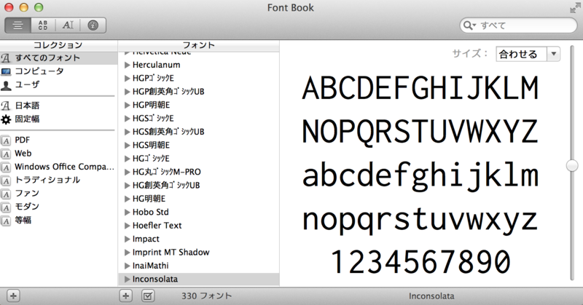
Task: Select HG創英角ｺﾞｼｯｸUB font row
Action: point(198,186)
